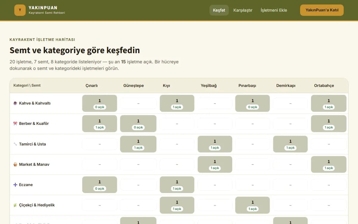Switch to the Karşılaştır tab

[243, 10]
